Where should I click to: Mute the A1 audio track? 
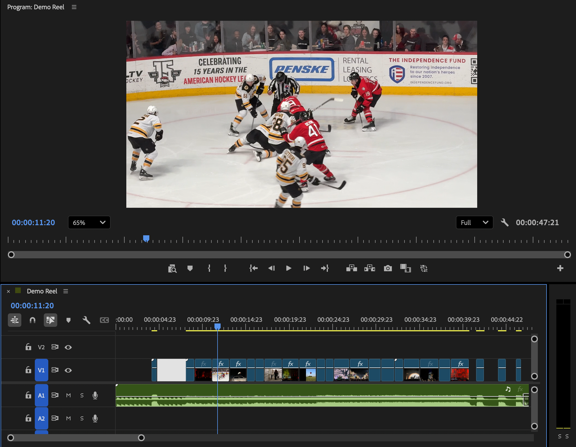point(68,395)
